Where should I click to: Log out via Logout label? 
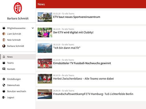pos(11,97)
